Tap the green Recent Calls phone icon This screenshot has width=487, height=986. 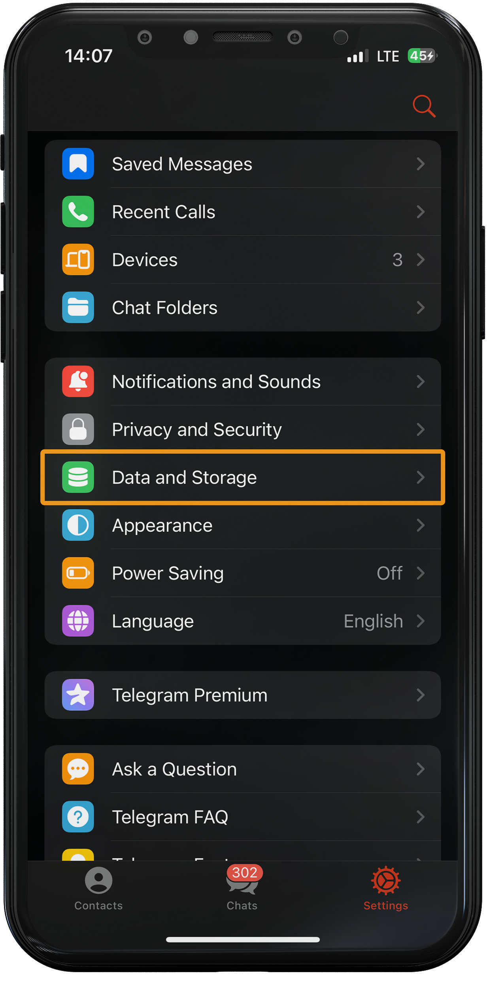coord(78,212)
